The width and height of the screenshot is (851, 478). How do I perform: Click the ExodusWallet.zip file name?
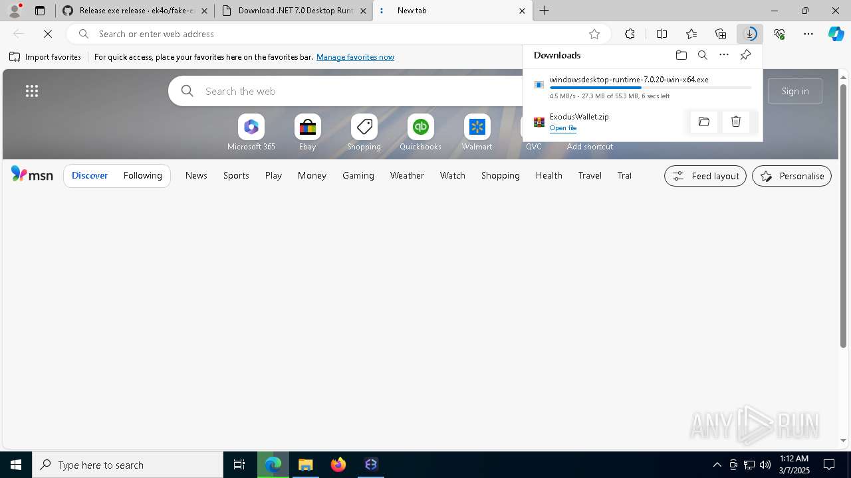click(579, 117)
